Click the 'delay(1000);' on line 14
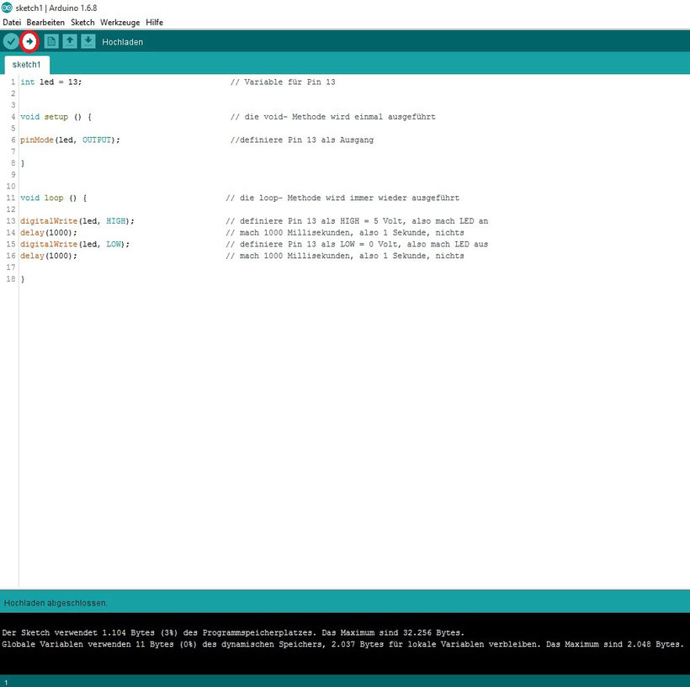 point(49,233)
